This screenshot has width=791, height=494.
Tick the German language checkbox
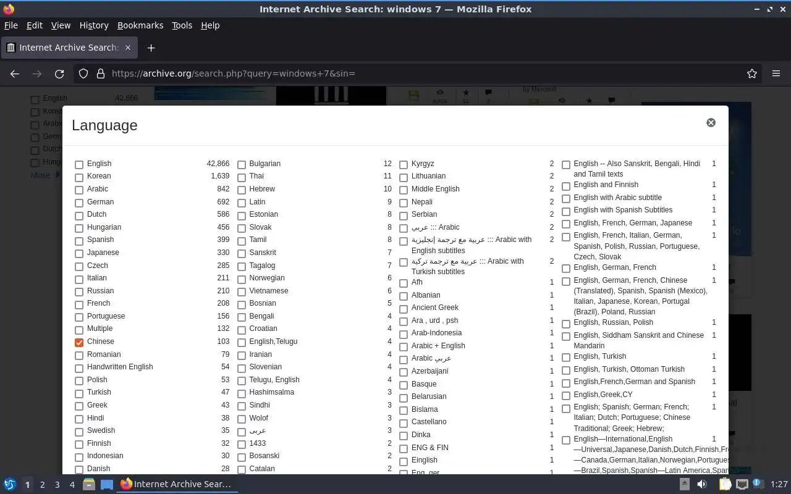79,203
